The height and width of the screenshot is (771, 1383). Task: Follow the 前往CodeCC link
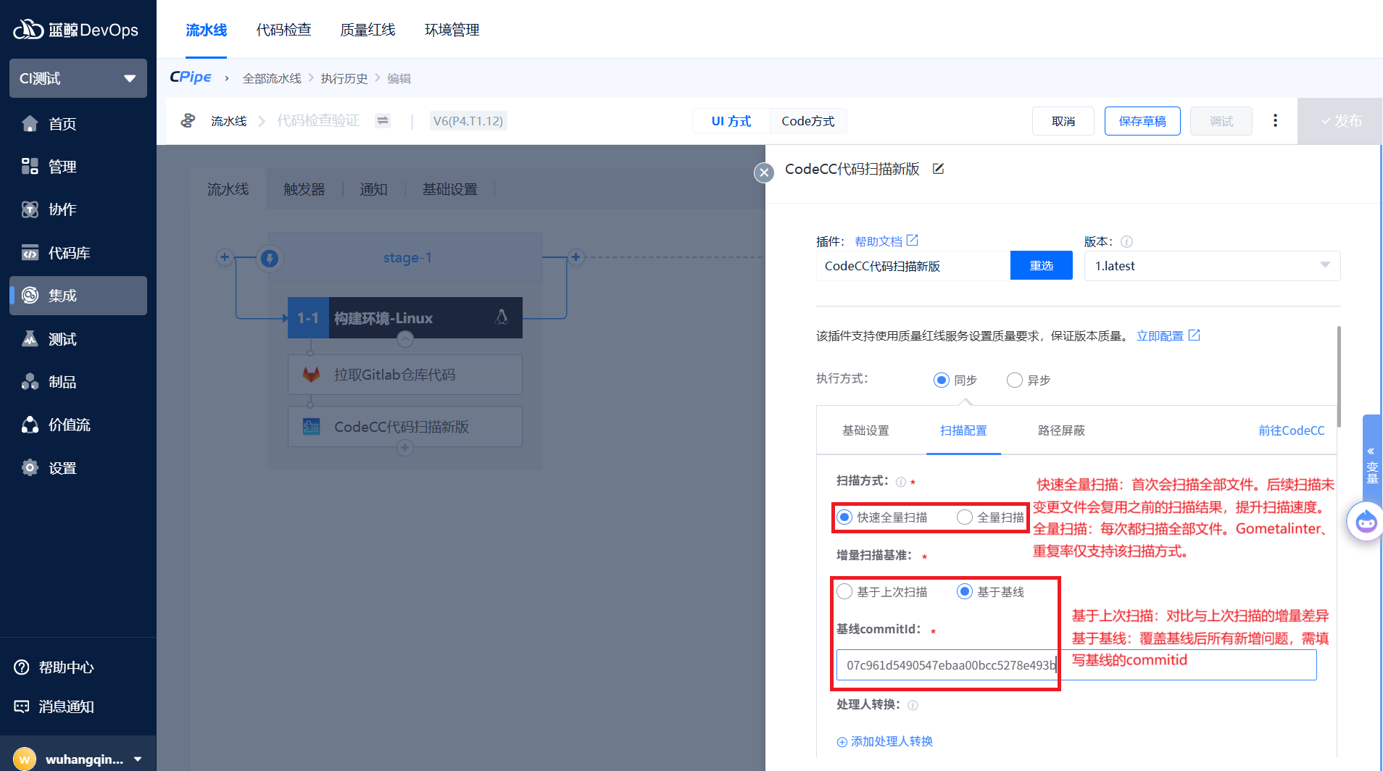pos(1291,430)
